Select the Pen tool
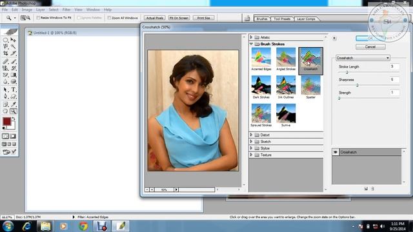The width and height of the screenshot is (413, 232). (x=6, y=96)
